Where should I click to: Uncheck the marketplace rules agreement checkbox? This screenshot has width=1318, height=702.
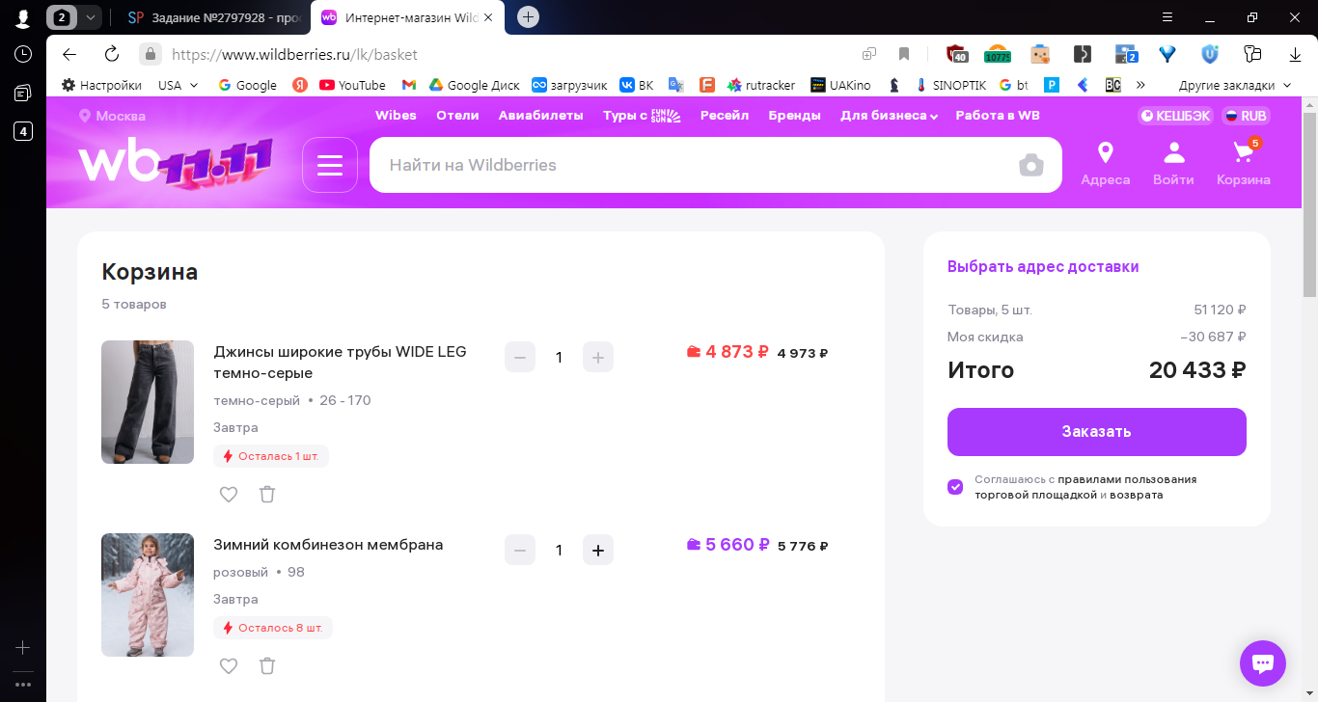tap(955, 487)
